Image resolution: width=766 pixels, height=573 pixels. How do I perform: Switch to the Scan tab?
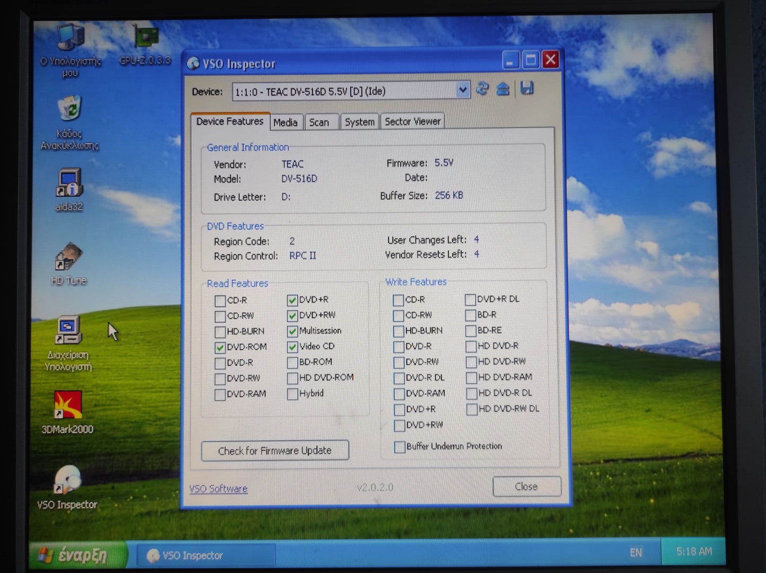pyautogui.click(x=319, y=122)
